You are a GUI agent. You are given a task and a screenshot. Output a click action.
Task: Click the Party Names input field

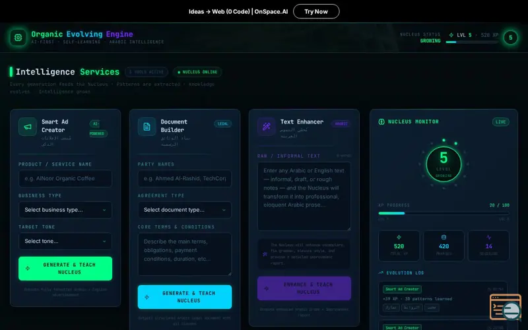[185, 178]
